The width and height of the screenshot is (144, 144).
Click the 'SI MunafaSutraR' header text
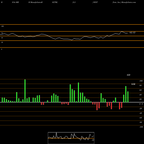[35, 2]
